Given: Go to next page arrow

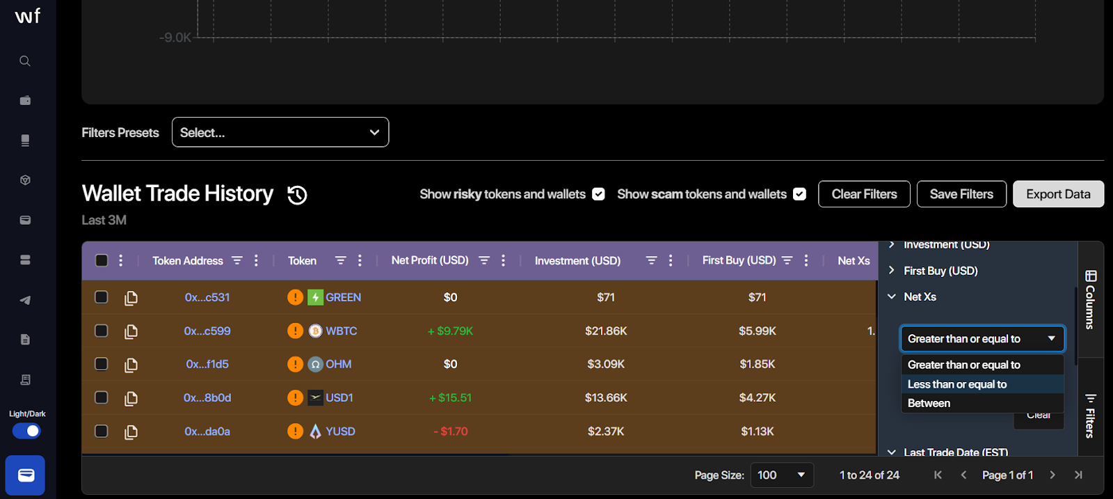Looking at the screenshot, I should [1052, 475].
